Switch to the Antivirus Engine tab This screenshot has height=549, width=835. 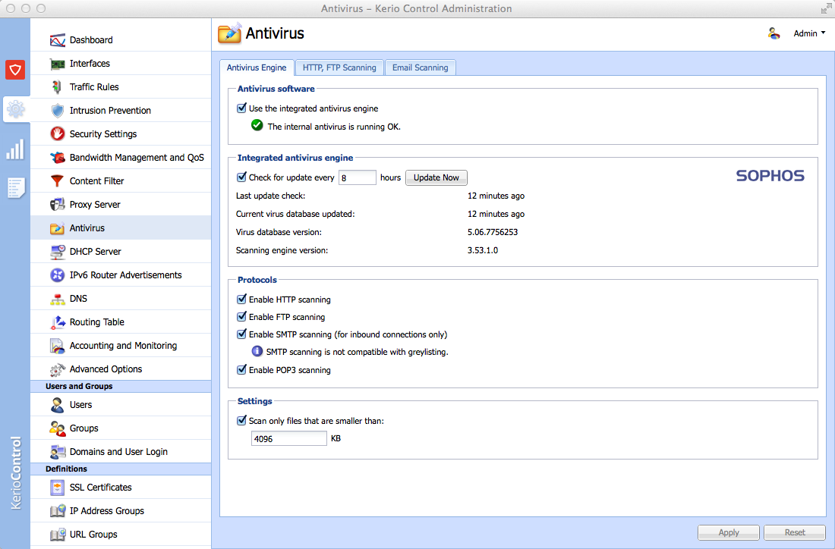pos(257,67)
